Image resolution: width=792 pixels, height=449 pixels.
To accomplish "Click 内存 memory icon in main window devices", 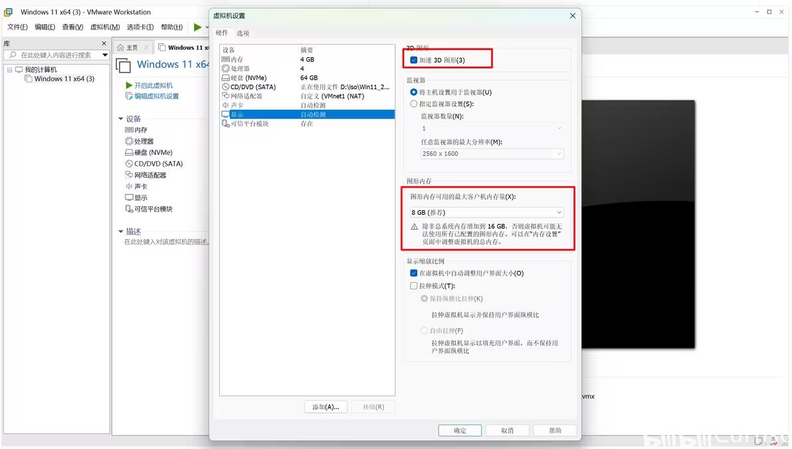I will coord(129,130).
